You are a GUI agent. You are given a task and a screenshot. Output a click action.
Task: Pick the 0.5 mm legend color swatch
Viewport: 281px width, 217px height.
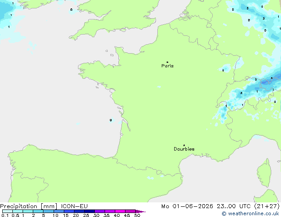(18, 211)
